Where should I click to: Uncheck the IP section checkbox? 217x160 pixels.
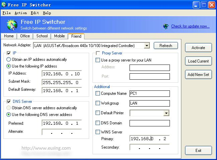coord(9,53)
